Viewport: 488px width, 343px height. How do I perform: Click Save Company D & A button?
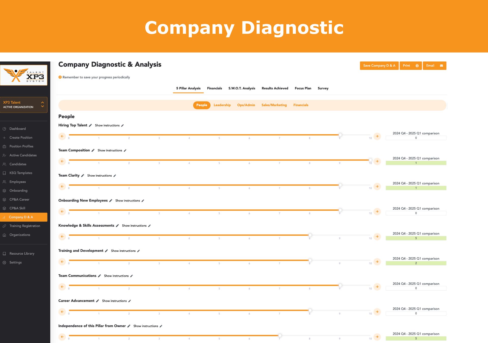coord(379,66)
